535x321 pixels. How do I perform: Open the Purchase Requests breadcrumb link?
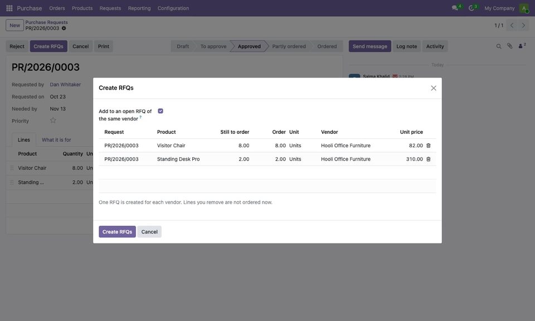[x=46, y=22]
